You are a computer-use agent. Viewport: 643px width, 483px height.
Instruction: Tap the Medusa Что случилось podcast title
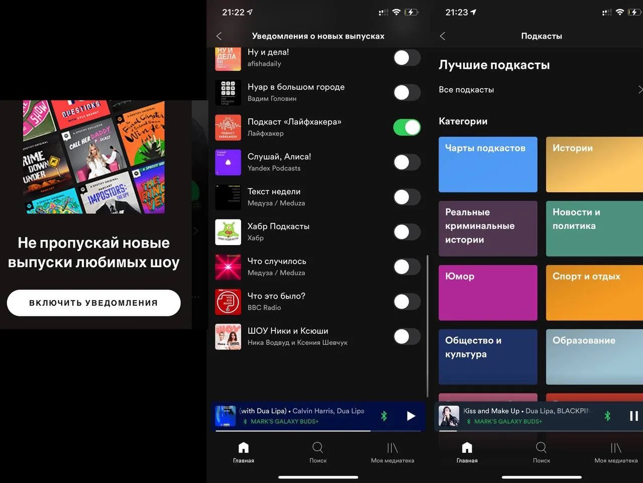277,261
